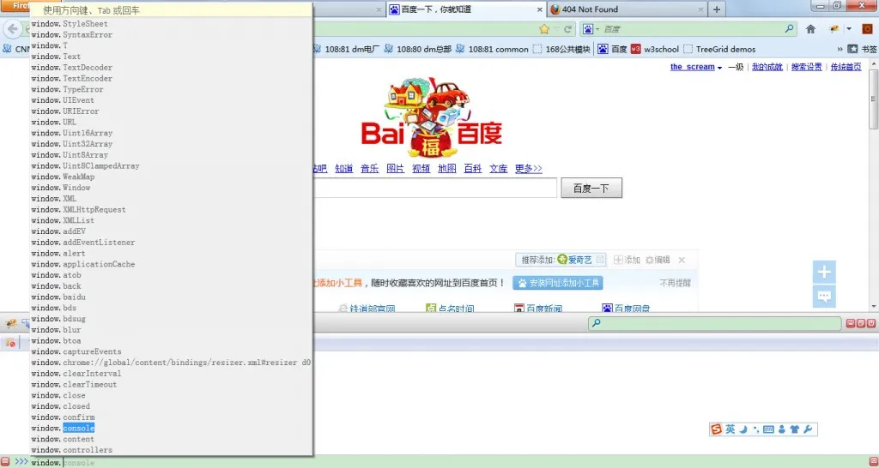Screen dimensions: 879x468
Task: Open dropdown arrow next to Firebug icon
Action: pos(849,29)
